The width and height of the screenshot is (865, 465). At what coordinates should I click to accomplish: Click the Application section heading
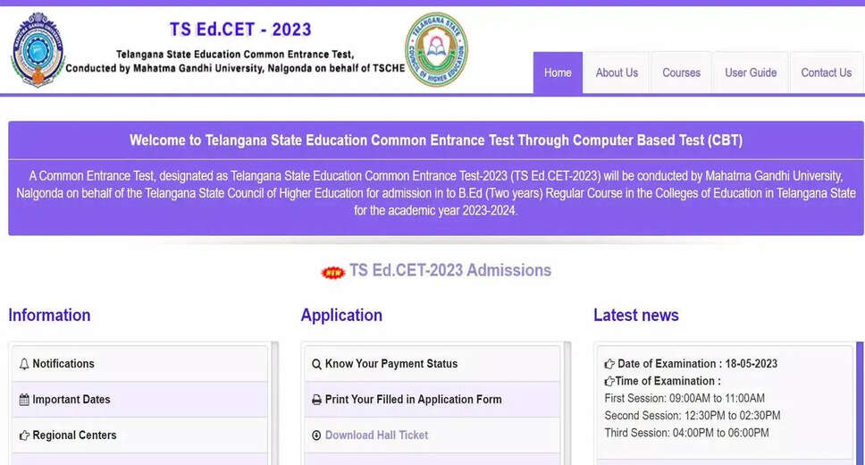[x=341, y=316]
